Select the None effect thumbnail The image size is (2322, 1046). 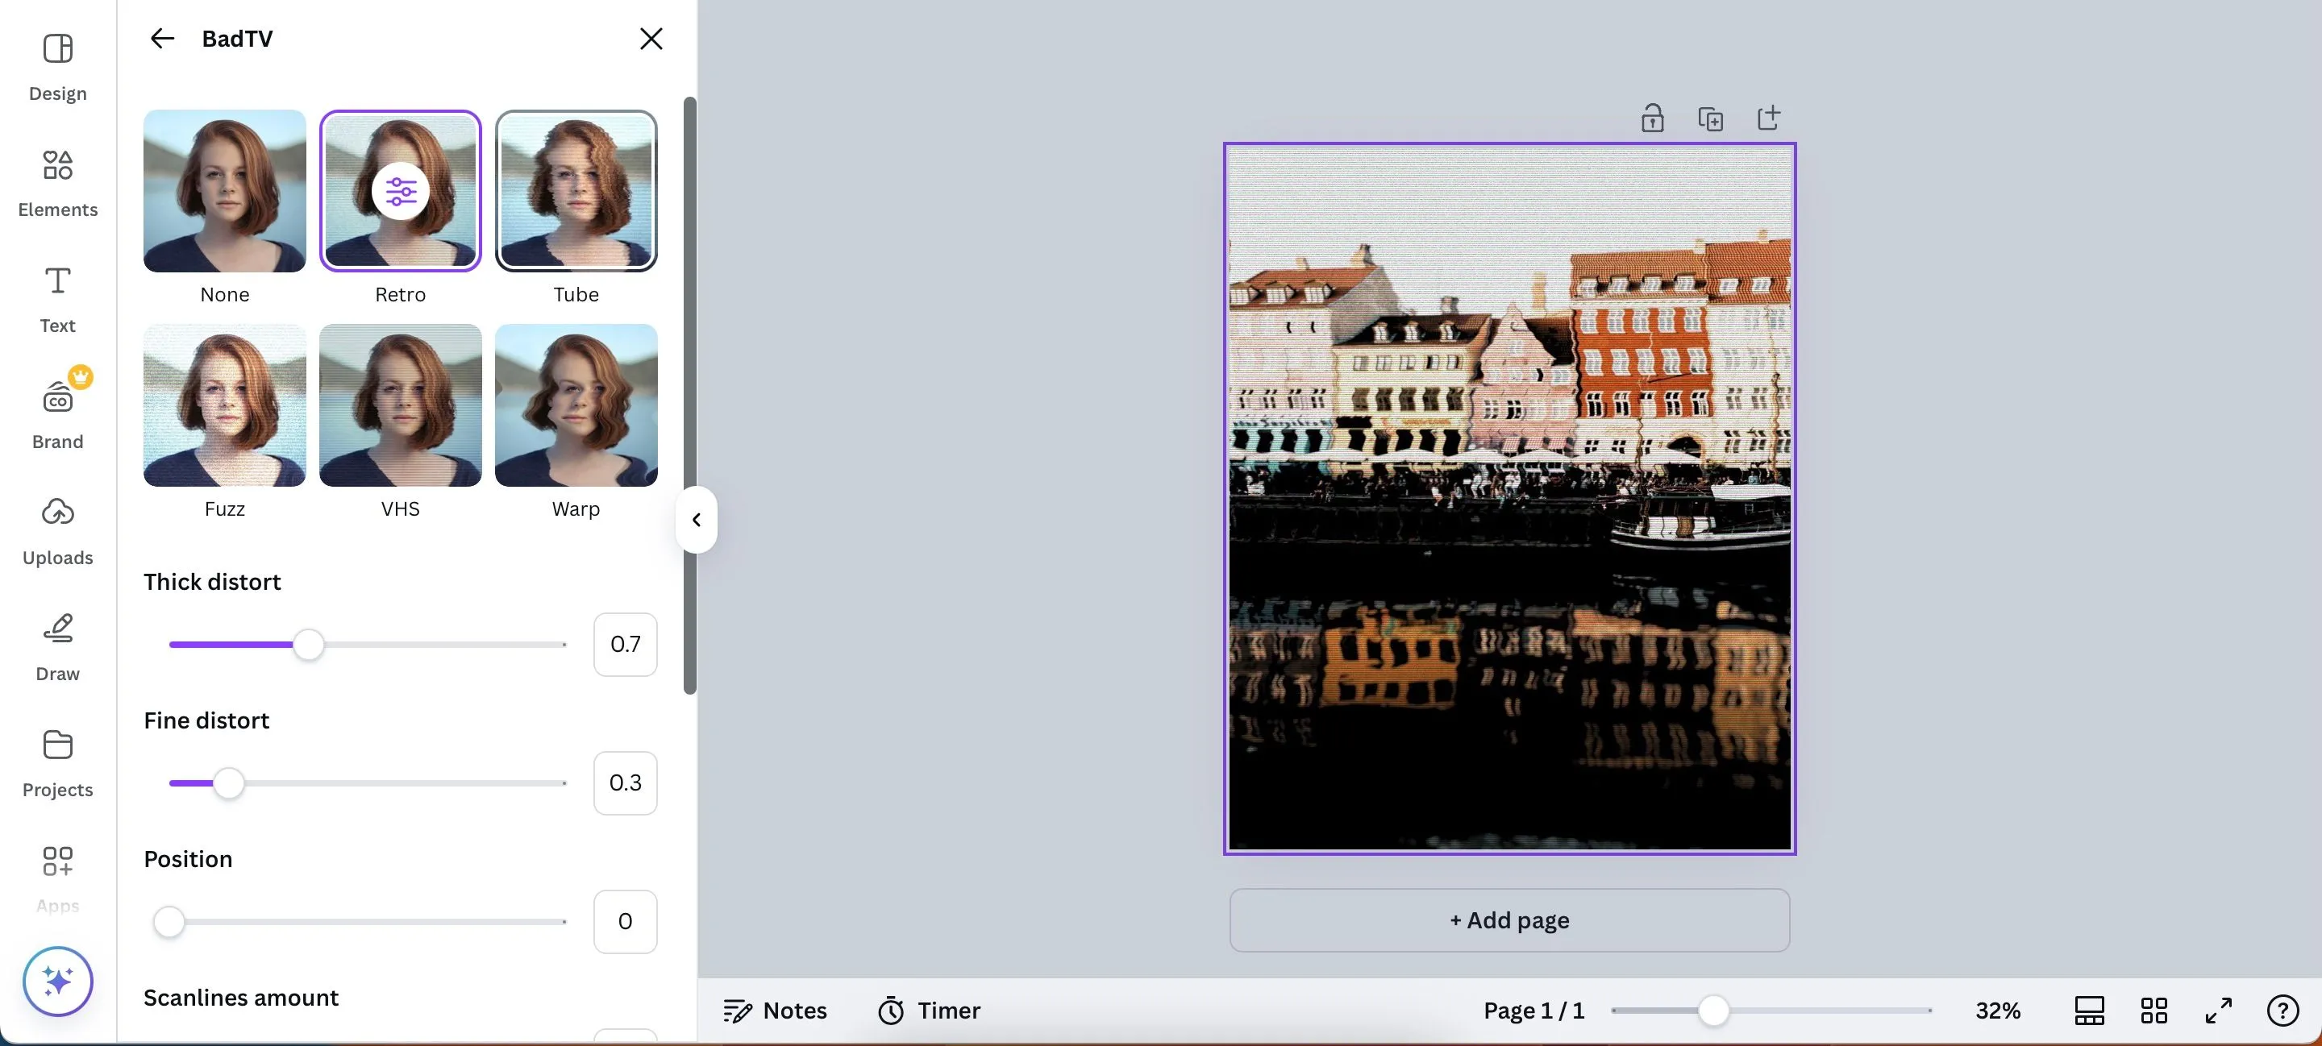(224, 191)
